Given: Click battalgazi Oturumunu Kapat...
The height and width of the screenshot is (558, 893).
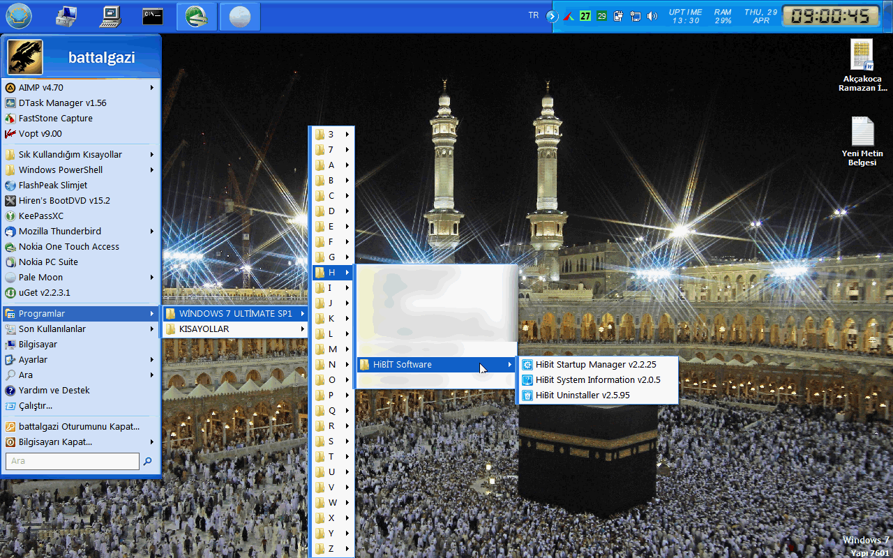Looking at the screenshot, I should [x=81, y=427].
